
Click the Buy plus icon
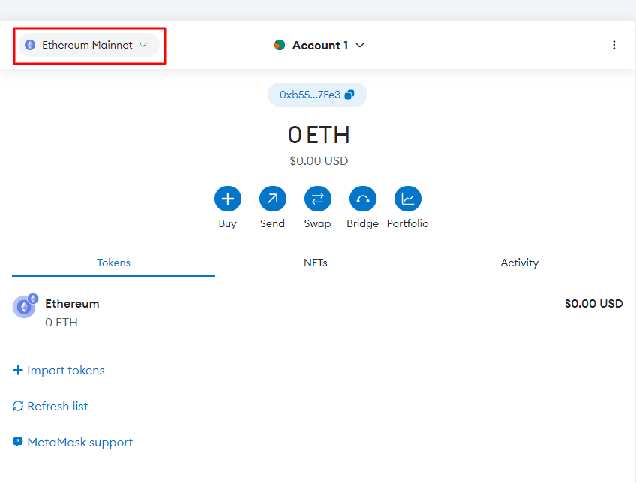coord(228,199)
